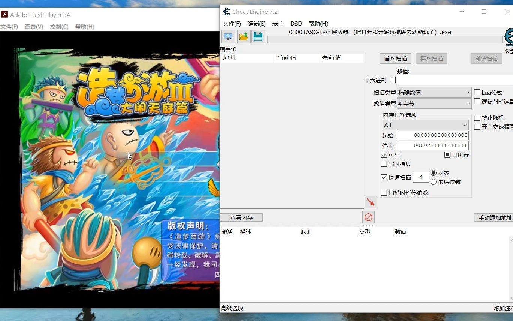This screenshot has height=321, width=513.
Task: Open the process selector computer icon
Action: [x=228, y=37]
